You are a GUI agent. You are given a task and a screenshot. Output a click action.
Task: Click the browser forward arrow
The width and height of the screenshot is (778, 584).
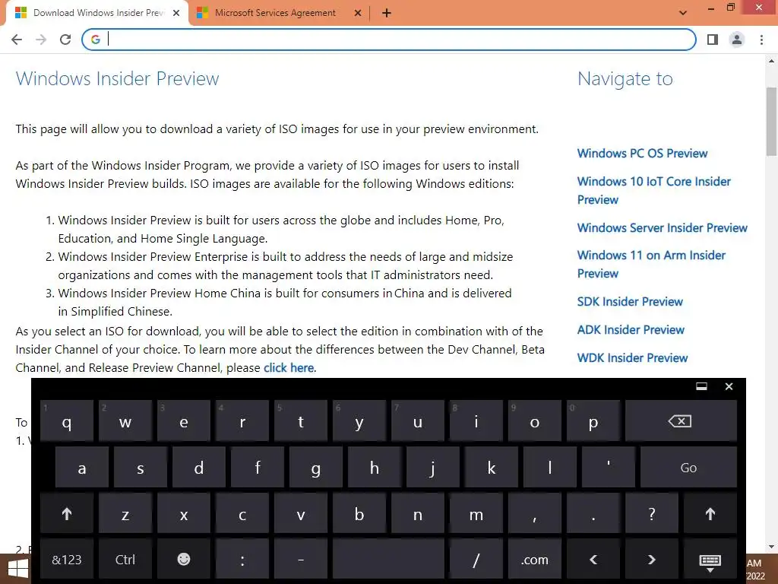pos(41,40)
